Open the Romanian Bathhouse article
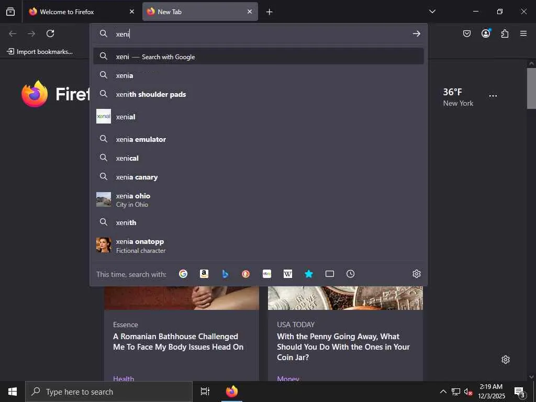The width and height of the screenshot is (536, 402). 178,341
